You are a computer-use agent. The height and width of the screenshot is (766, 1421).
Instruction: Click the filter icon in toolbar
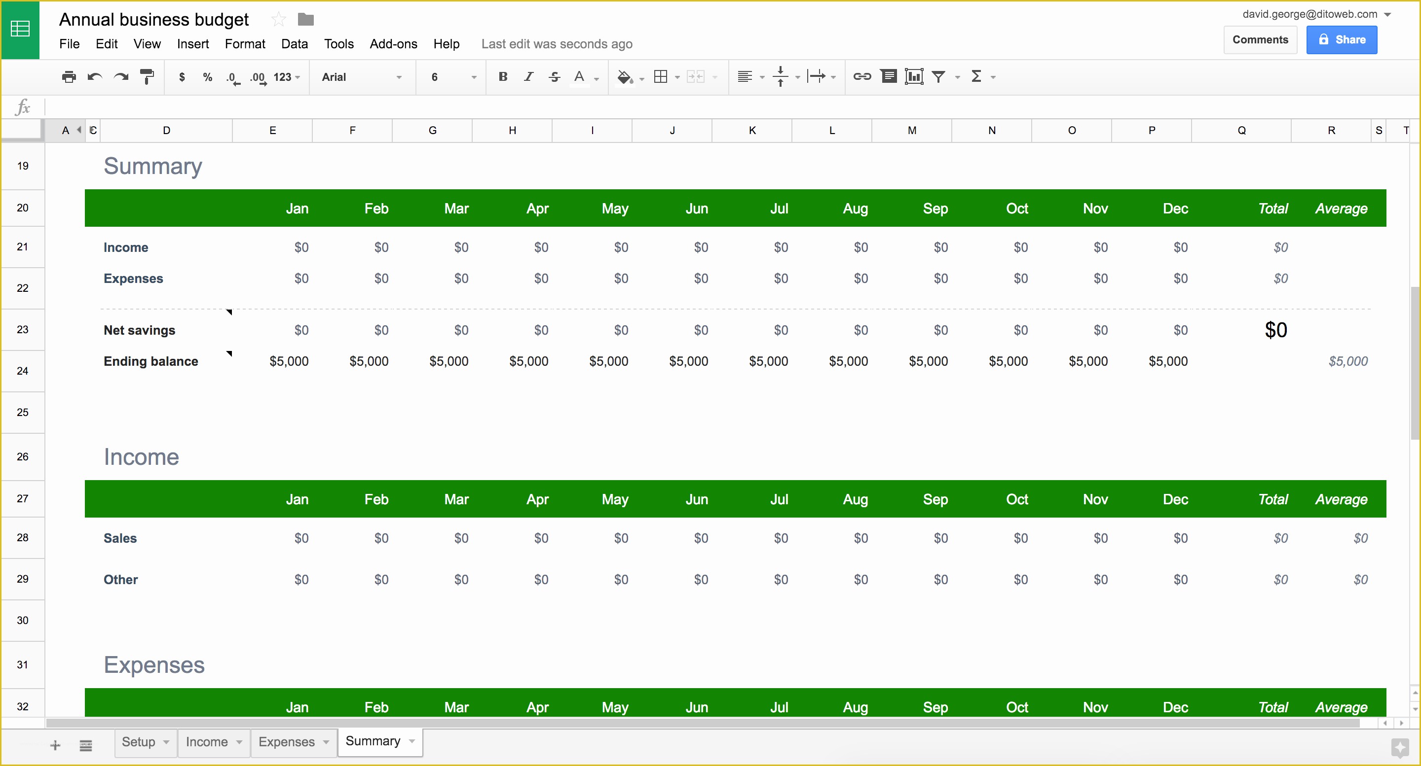click(942, 76)
